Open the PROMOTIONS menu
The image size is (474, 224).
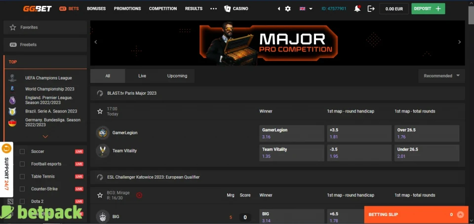(x=127, y=9)
